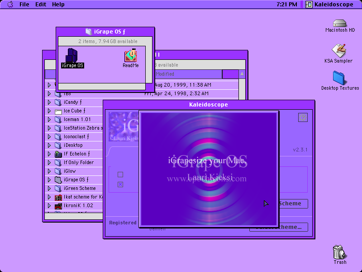Expand the iGlow folder
This screenshot has height=272, width=362.
(x=49, y=171)
